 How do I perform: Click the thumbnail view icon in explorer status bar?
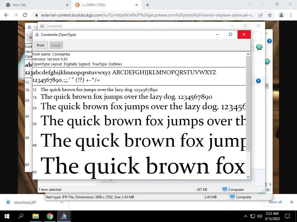click(x=268, y=190)
